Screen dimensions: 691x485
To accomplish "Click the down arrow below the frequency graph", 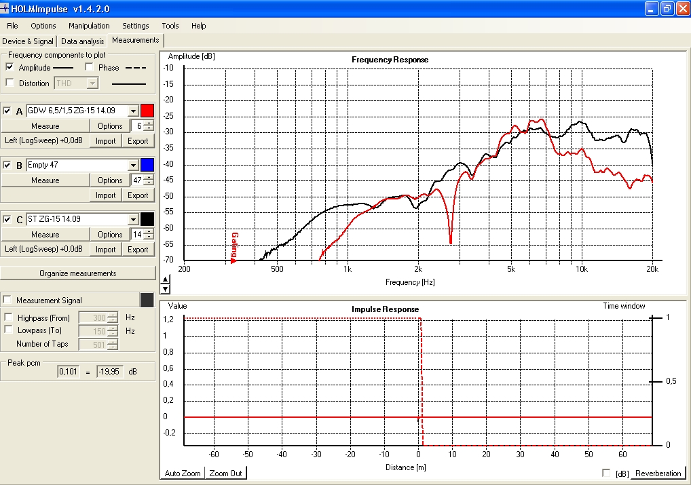I will 165,289.
